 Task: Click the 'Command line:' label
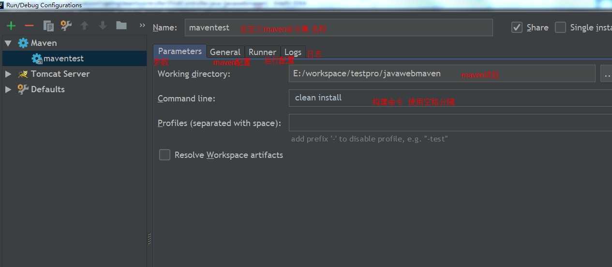click(186, 98)
